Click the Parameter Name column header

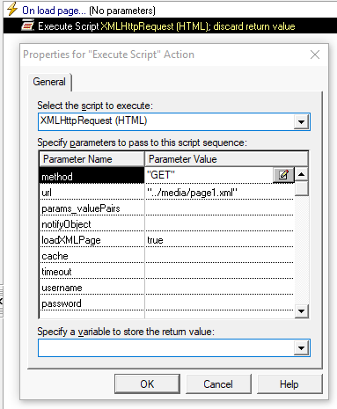(92, 159)
